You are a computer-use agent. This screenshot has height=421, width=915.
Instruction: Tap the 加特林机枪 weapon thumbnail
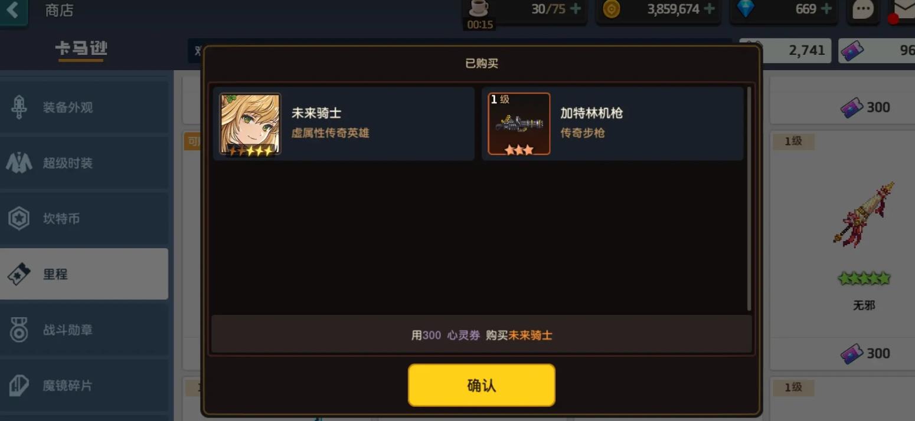519,124
